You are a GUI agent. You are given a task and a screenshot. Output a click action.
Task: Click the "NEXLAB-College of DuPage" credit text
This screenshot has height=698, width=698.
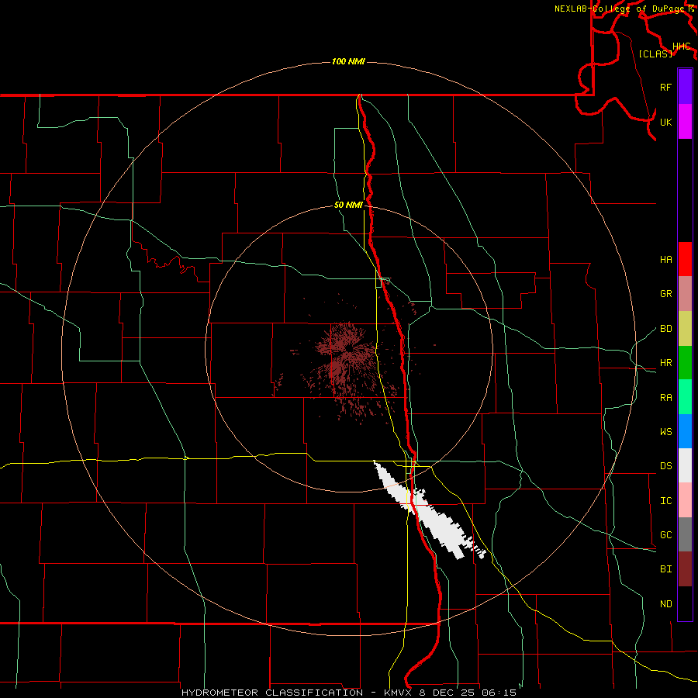[619, 9]
